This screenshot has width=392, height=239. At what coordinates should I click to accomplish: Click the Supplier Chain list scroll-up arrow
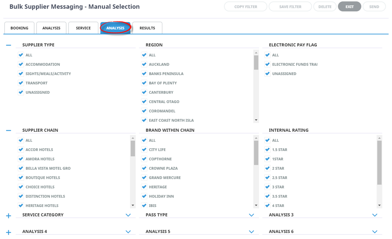133,138
